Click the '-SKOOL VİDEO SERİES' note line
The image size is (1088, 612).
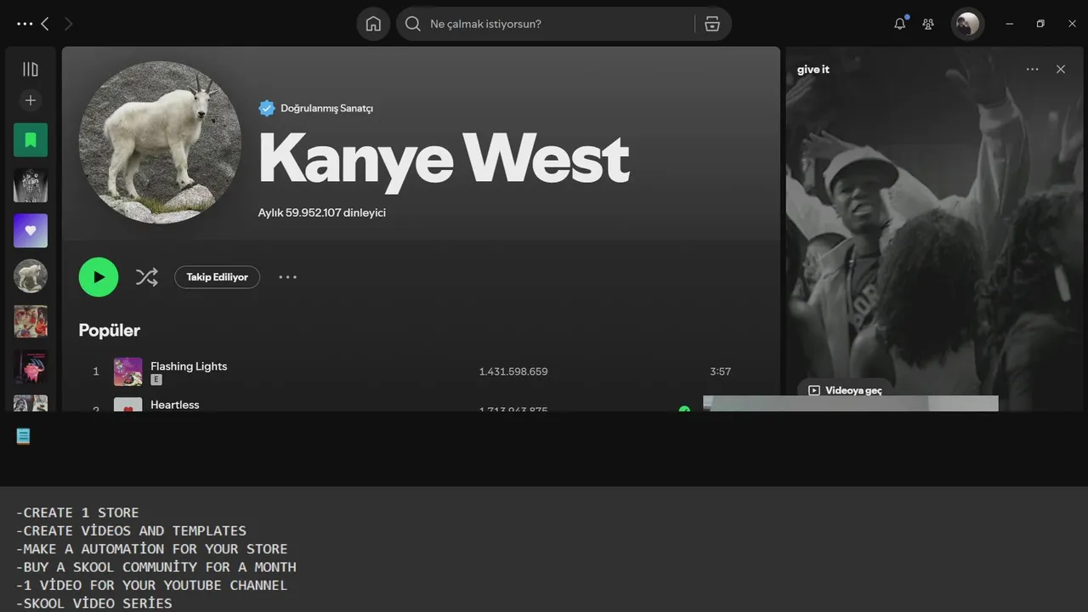(x=93, y=603)
